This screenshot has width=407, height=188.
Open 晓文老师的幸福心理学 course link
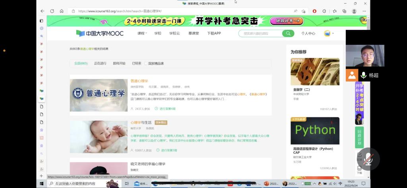(148, 164)
